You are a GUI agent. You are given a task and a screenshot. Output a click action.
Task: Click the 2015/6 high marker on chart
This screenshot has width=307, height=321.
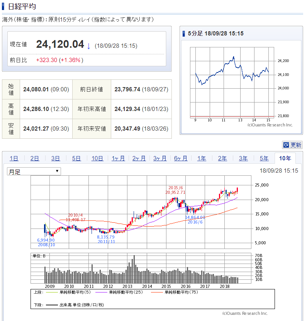click(x=175, y=190)
